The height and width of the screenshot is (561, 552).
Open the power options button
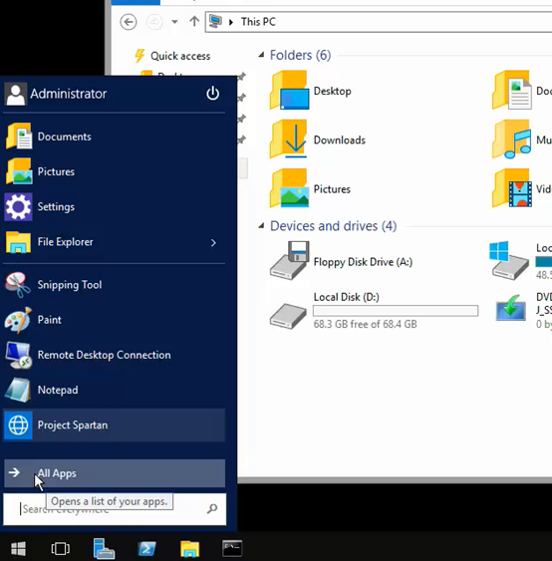(212, 94)
